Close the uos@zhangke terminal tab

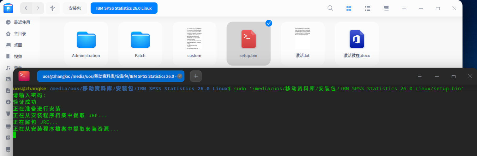(x=180, y=76)
